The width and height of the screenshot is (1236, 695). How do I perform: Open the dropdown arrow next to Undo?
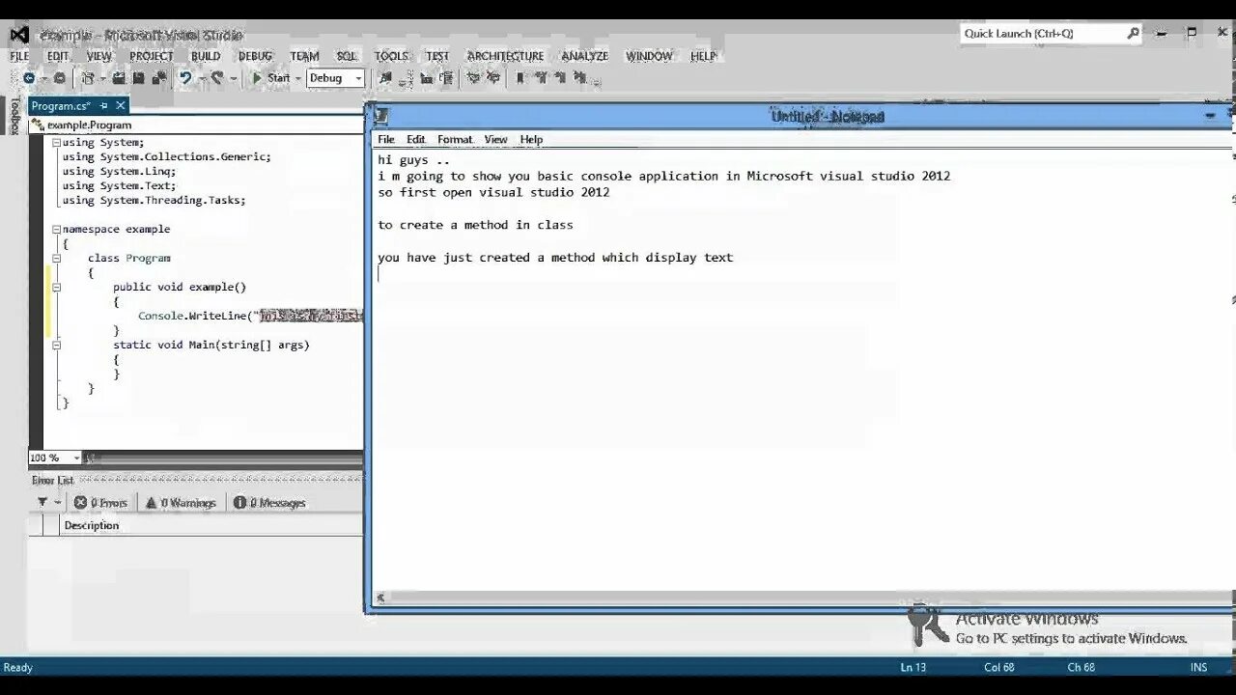(x=201, y=78)
